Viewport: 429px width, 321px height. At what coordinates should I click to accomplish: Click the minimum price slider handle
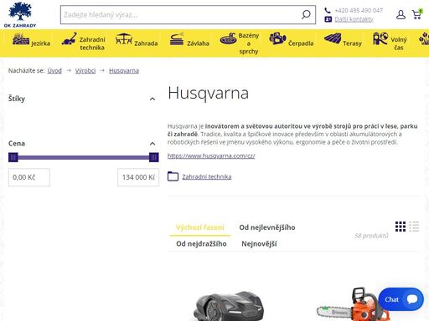[13, 157]
